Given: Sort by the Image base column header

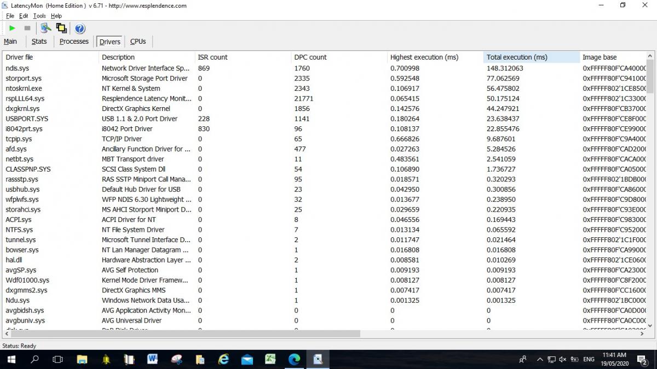Looking at the screenshot, I should 613,57.
